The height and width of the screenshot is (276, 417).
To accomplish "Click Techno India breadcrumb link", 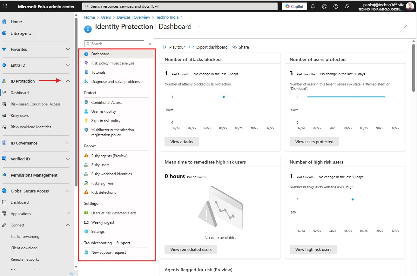I will point(167,17).
